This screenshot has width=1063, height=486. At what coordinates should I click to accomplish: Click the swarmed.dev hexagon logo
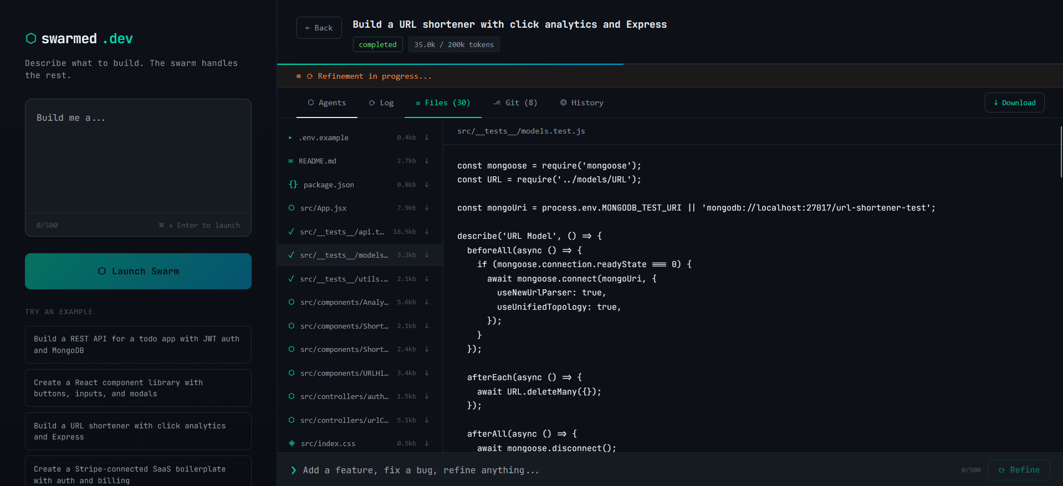click(x=31, y=38)
